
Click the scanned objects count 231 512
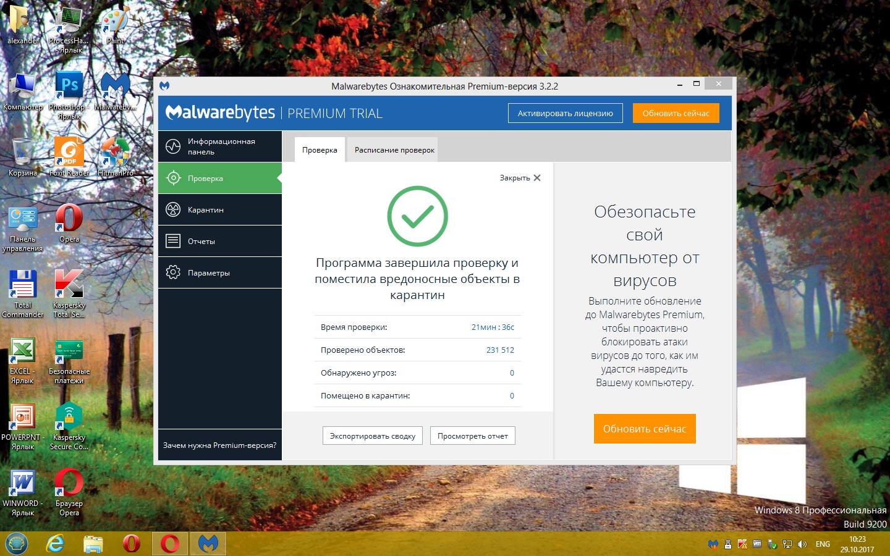tap(500, 350)
